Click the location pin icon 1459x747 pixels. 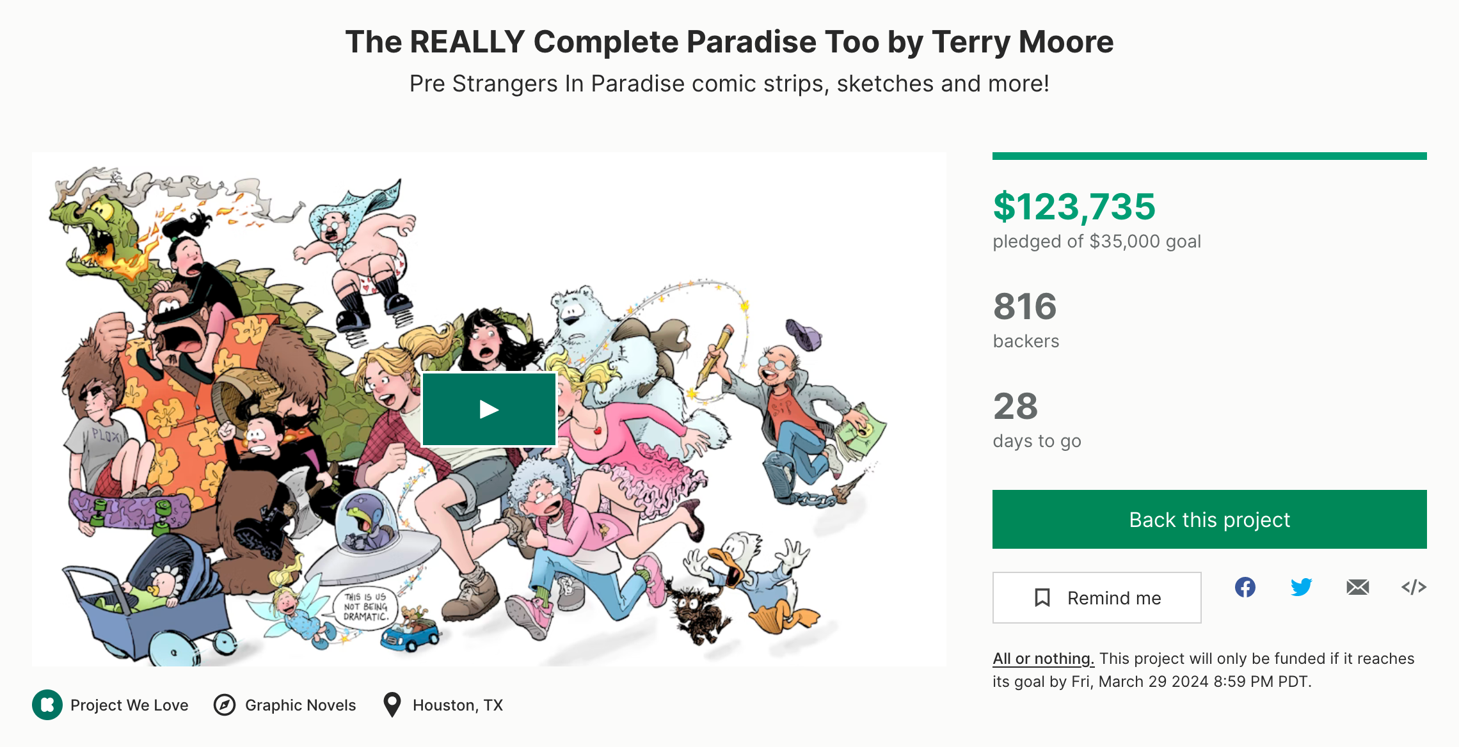point(392,705)
